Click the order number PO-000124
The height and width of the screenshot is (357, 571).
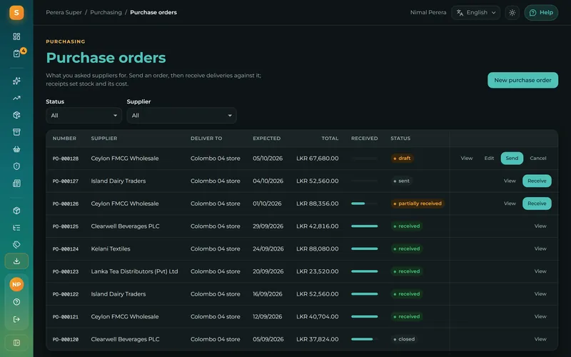[x=66, y=249]
